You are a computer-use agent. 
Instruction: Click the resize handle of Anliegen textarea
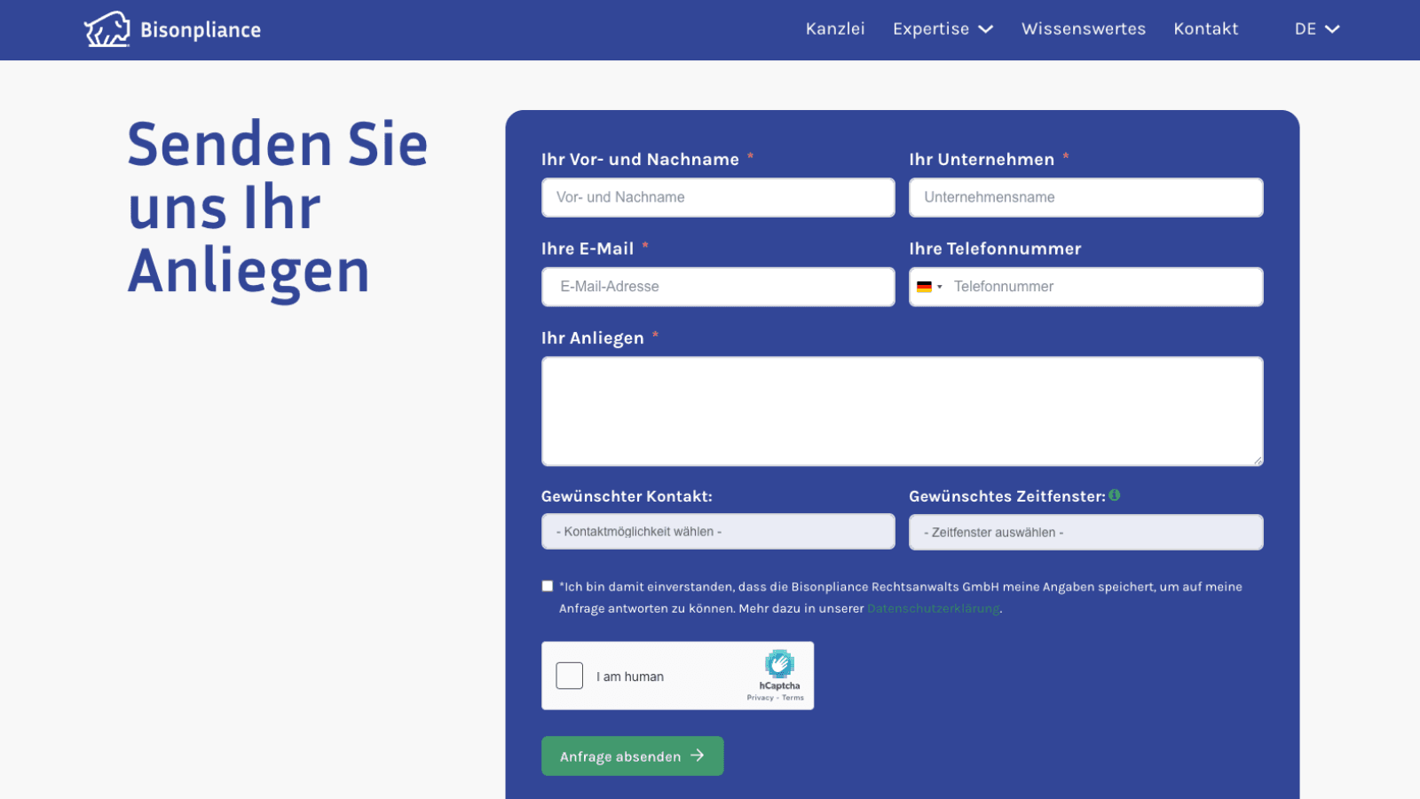click(1258, 460)
